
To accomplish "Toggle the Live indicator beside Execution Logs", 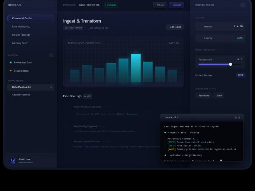I will tap(88, 96).
